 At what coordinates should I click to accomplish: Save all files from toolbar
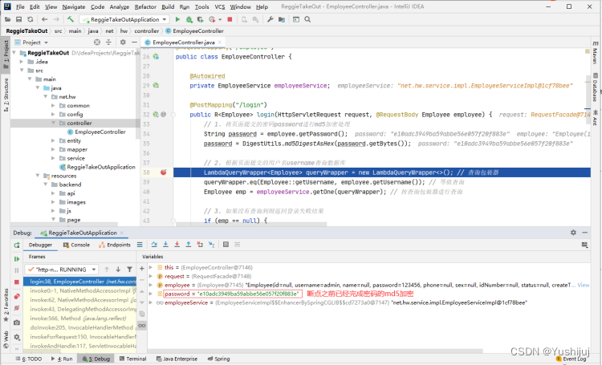click(x=18, y=19)
